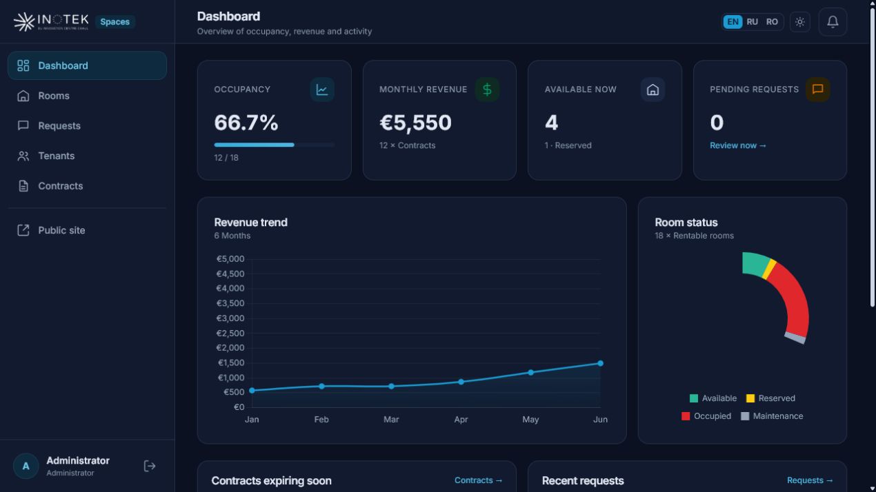Open the Tenants section

tap(87, 156)
